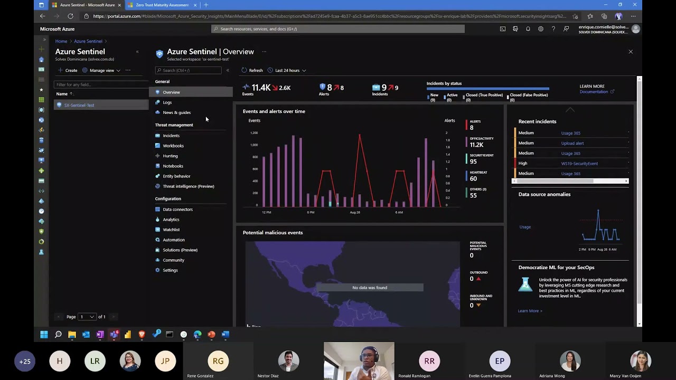676x380 pixels.
Task: Open the Azure notifications bell
Action: [x=528, y=29]
